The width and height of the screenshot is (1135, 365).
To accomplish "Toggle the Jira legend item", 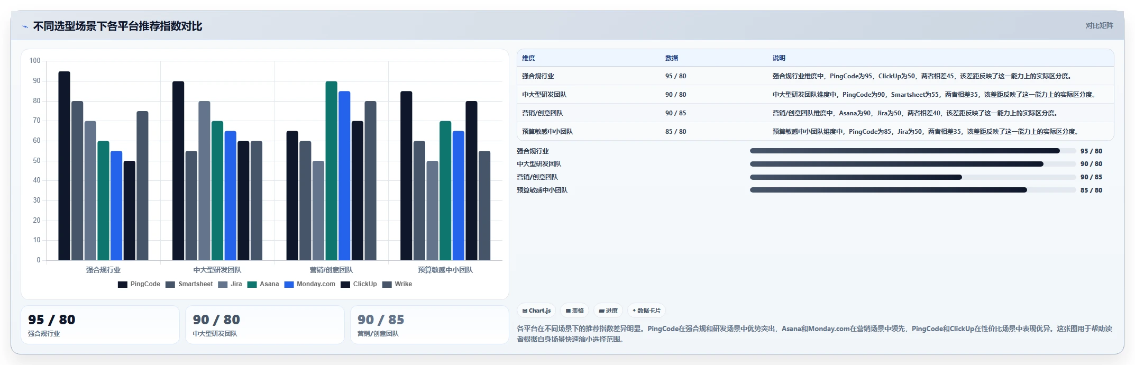I will (x=230, y=285).
